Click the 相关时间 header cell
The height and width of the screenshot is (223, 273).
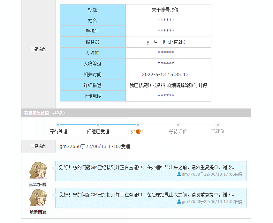point(93,74)
